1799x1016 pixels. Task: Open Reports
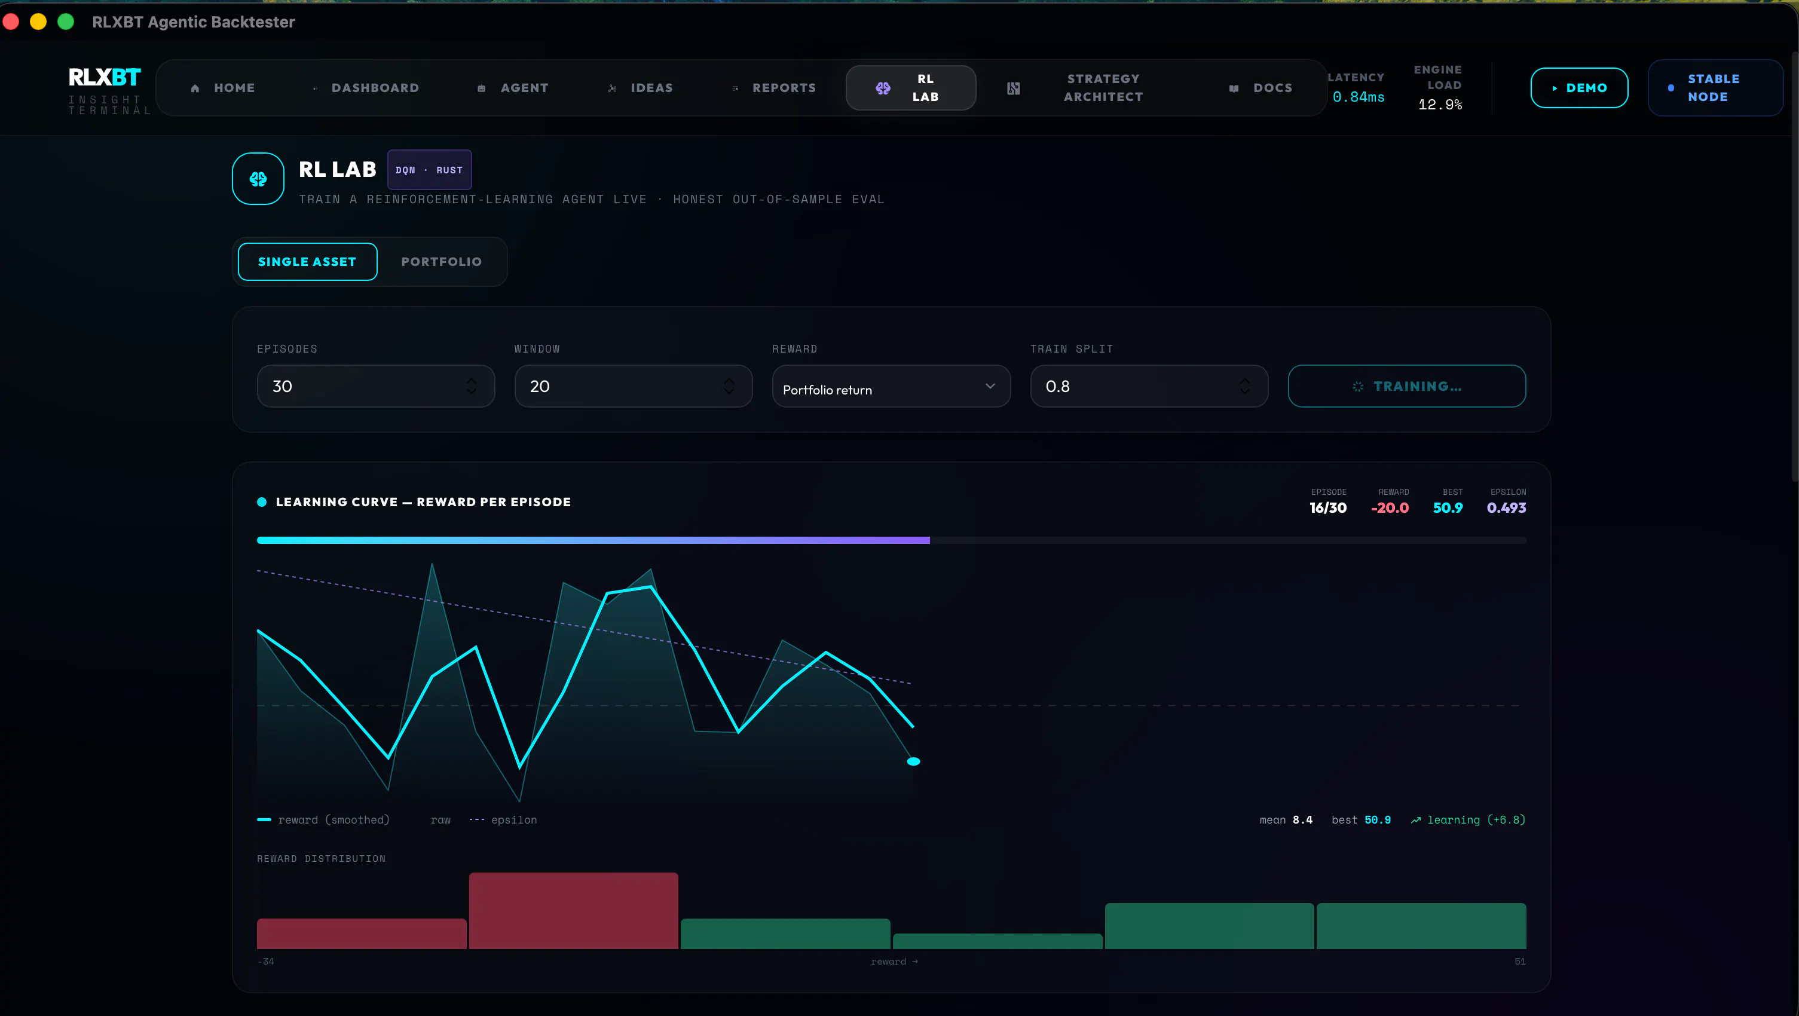coord(774,88)
